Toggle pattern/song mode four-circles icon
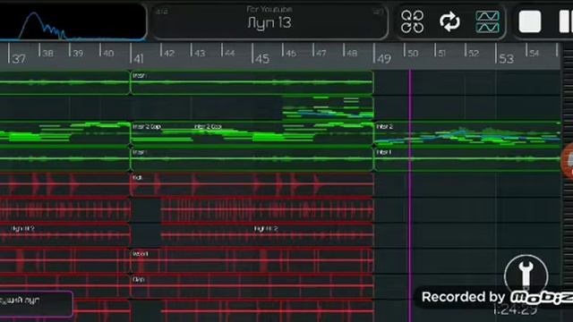 (x=412, y=21)
